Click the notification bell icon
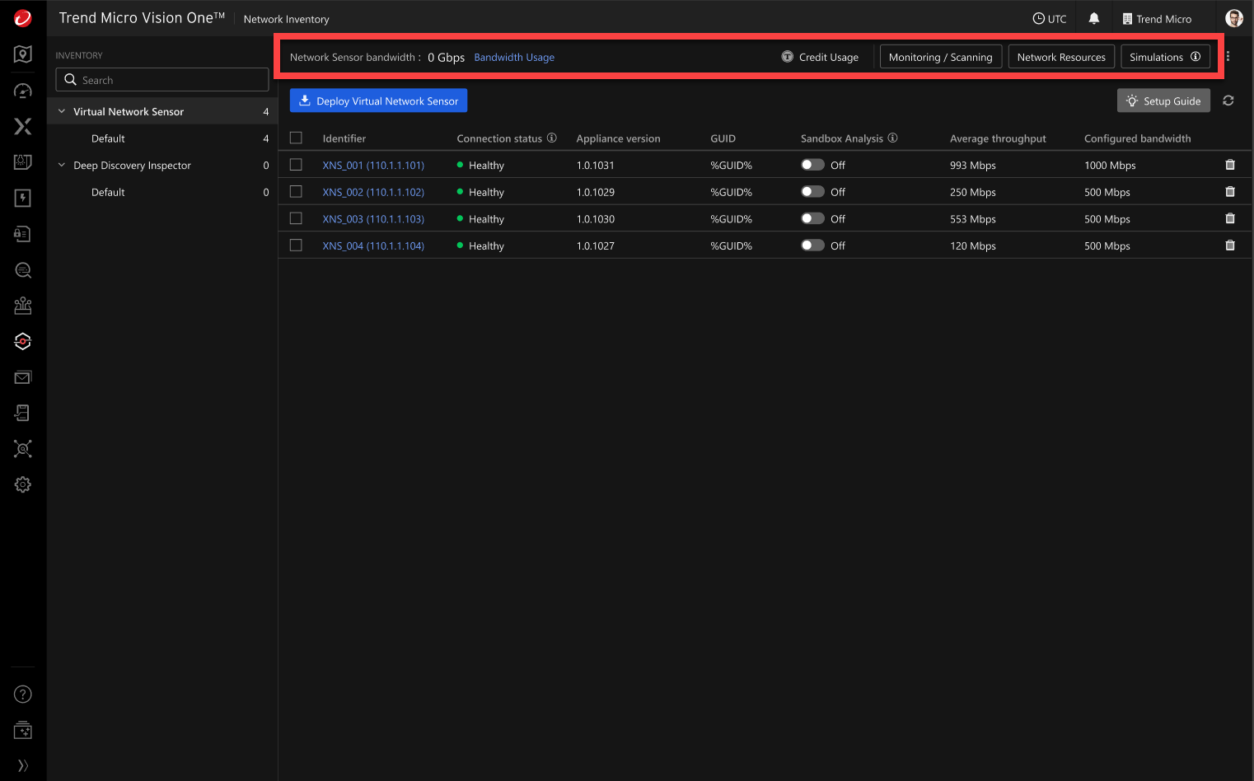1254x781 pixels. point(1094,18)
